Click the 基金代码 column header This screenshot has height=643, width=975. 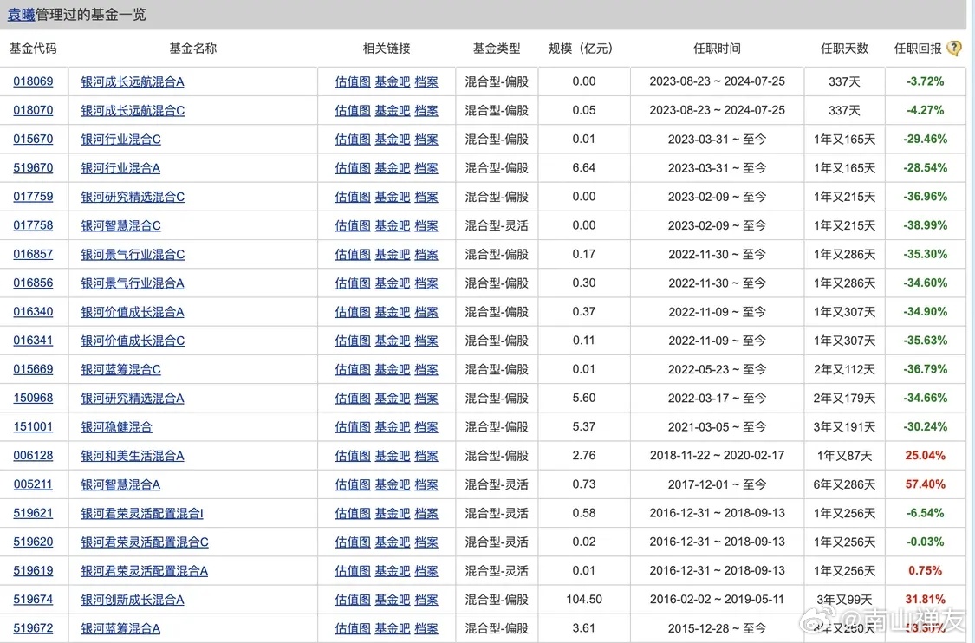[x=33, y=49]
